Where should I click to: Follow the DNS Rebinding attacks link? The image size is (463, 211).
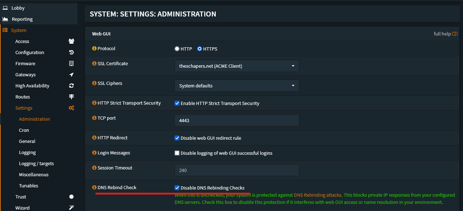click(318, 195)
